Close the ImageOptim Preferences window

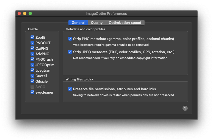pyautogui.click(x=19, y=13)
